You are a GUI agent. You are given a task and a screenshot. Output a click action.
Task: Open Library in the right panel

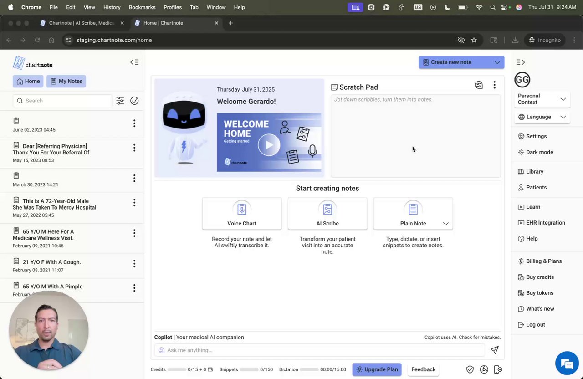[531, 172]
